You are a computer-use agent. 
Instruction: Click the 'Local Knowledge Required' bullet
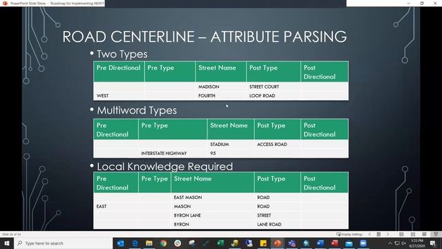(165, 167)
